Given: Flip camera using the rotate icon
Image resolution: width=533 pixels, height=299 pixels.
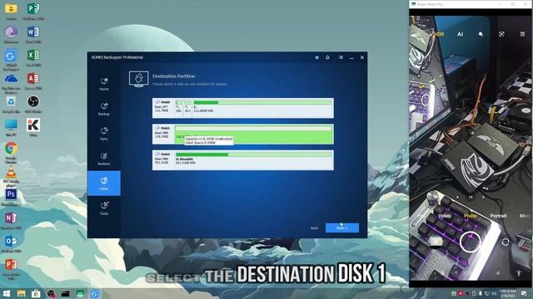Looking at the screenshot, I should 506,242.
